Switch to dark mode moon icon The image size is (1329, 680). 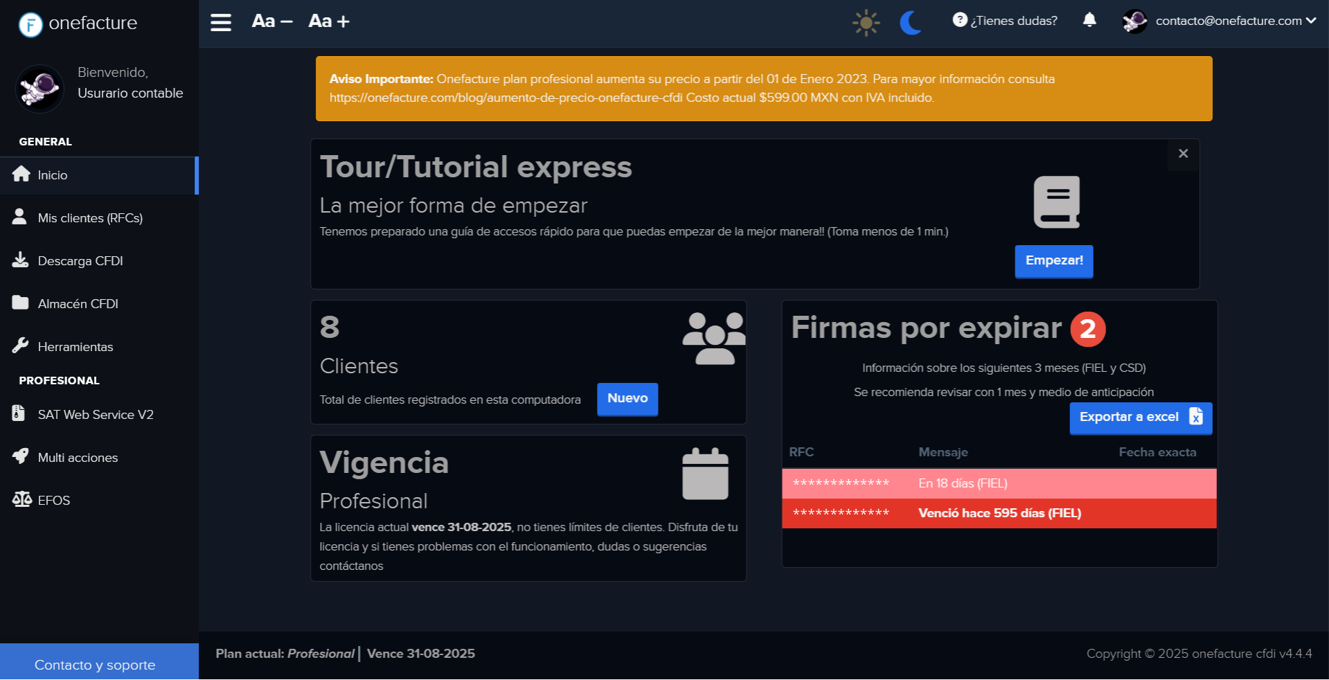point(911,22)
